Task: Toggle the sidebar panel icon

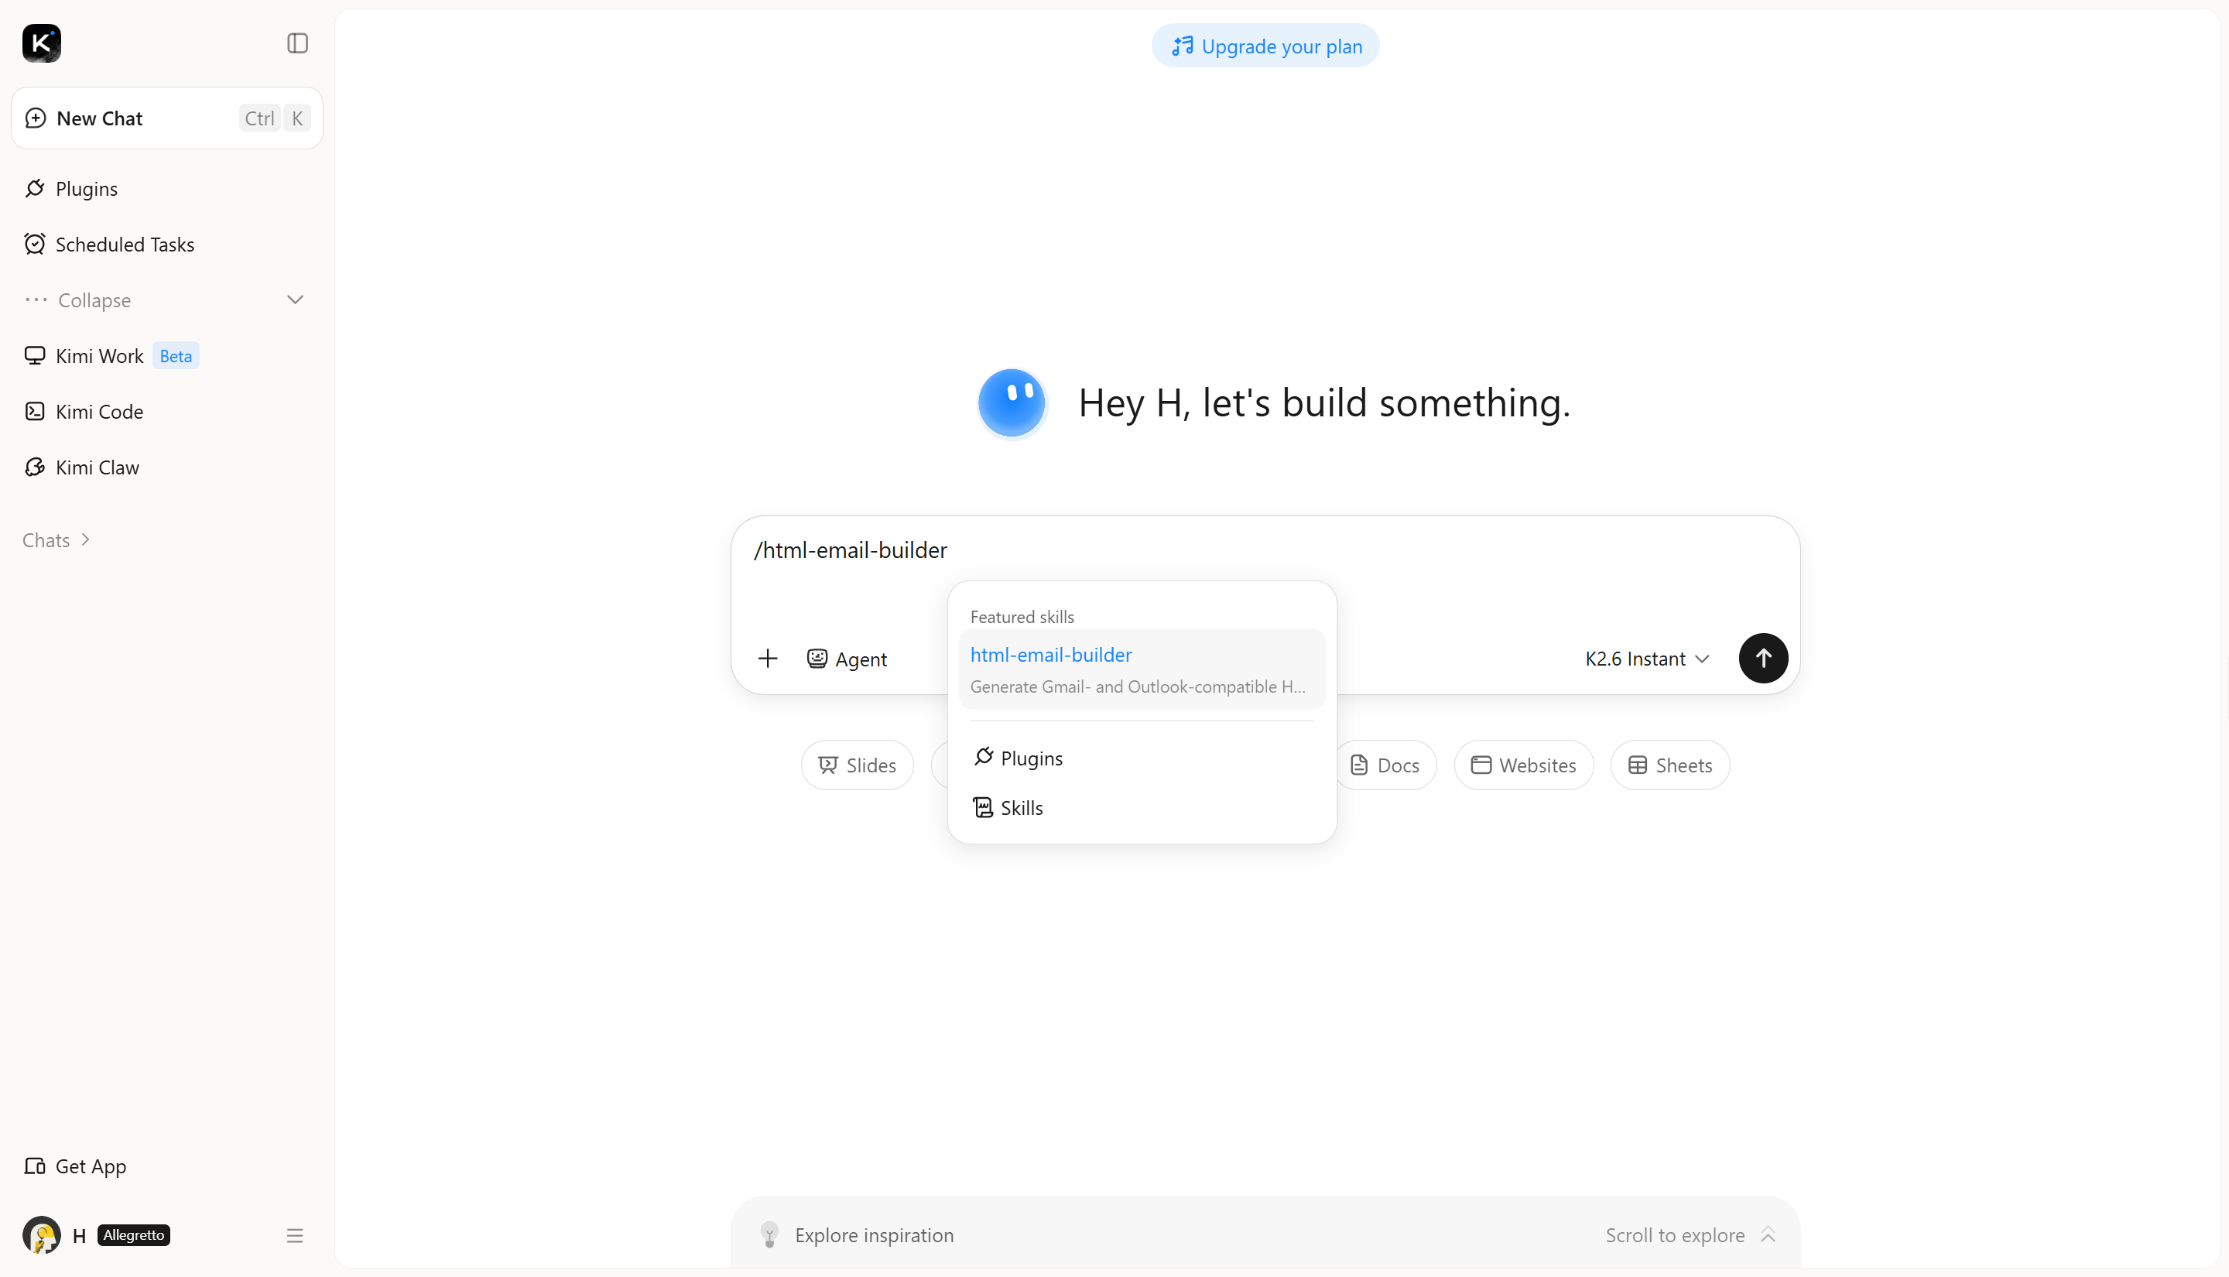Action: [x=297, y=43]
